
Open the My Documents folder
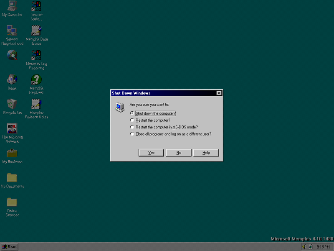pos(12,178)
